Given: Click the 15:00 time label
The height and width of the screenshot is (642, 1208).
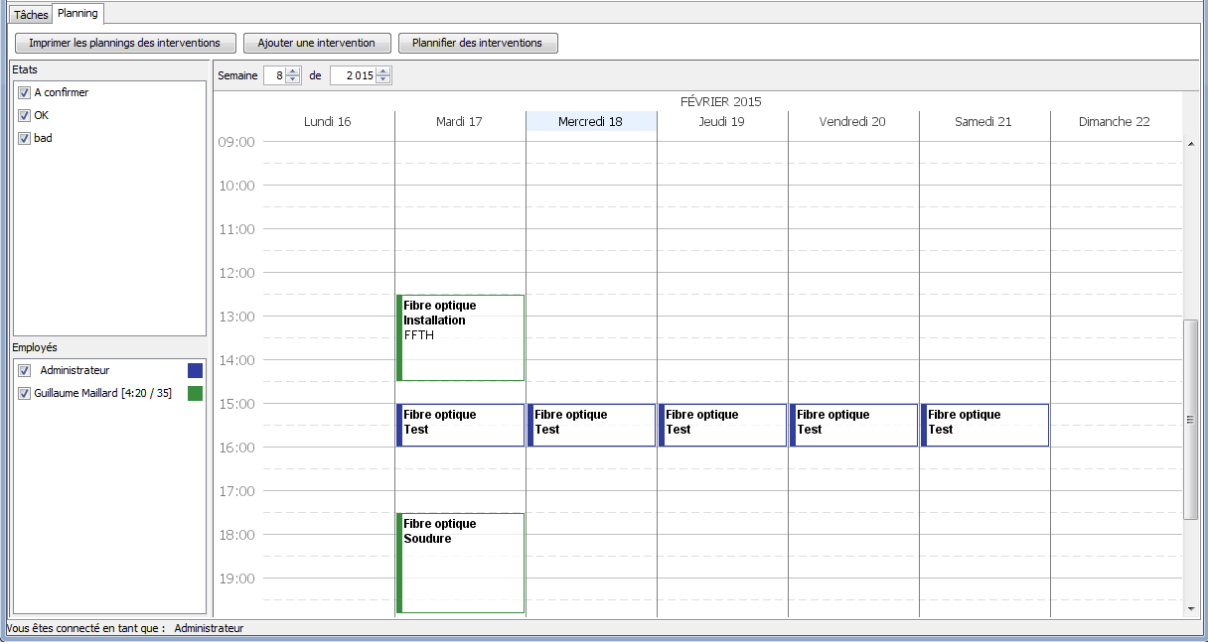Looking at the screenshot, I should click(236, 404).
